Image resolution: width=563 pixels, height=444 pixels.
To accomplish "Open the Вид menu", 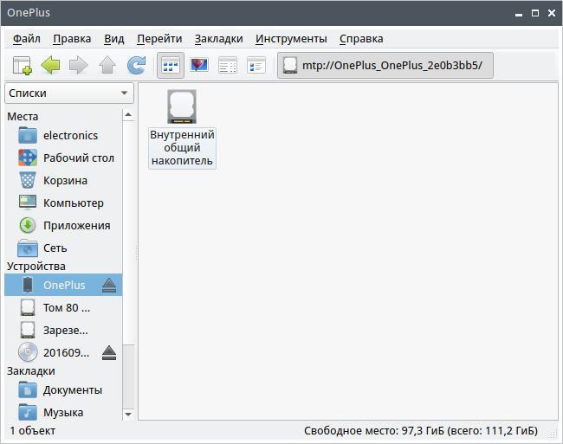I will tap(114, 39).
